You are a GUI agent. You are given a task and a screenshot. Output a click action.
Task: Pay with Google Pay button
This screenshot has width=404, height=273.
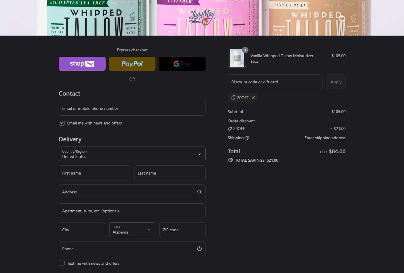tap(182, 64)
